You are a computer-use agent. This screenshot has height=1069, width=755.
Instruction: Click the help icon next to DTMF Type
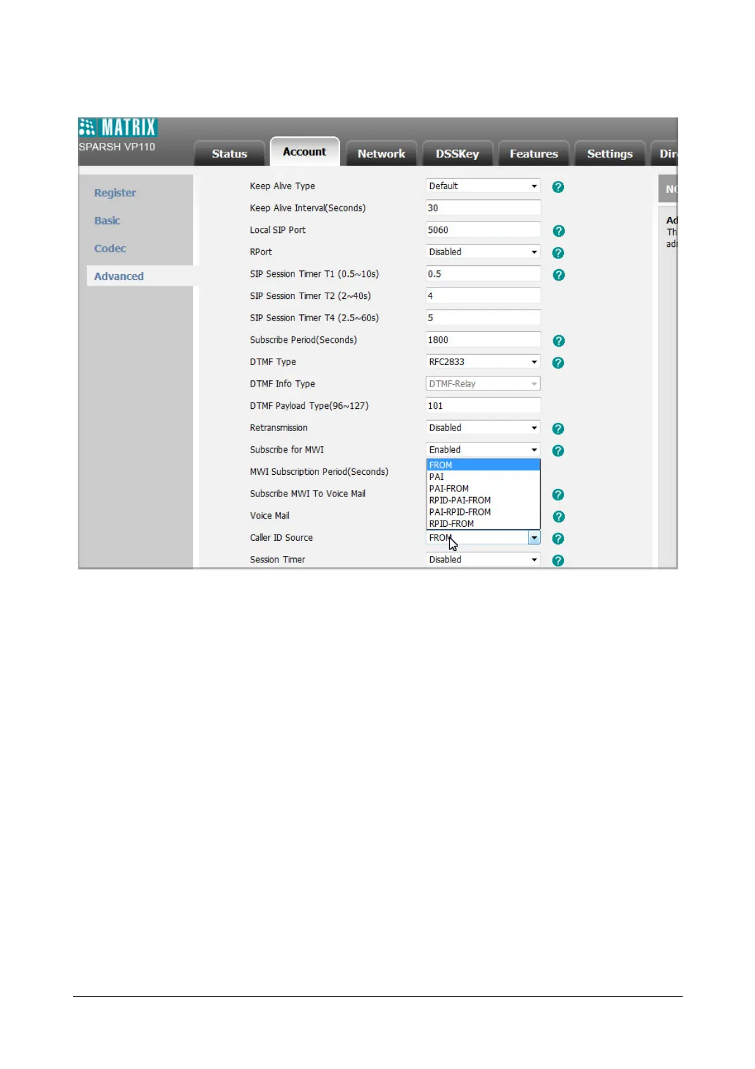(x=558, y=362)
